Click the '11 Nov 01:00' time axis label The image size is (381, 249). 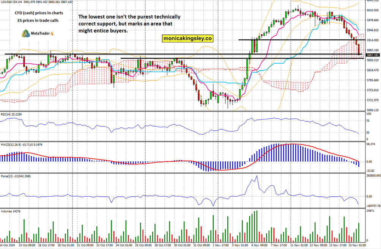coord(299,246)
